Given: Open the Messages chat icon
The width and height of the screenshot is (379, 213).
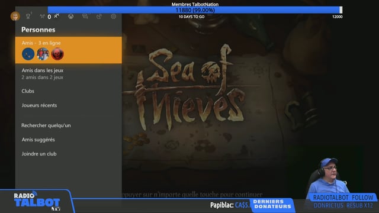Looking at the screenshot, I should (x=85, y=16).
